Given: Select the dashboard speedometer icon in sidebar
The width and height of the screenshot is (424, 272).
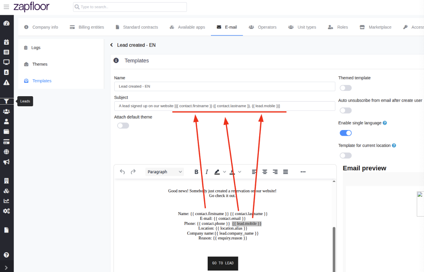Looking at the screenshot, I should coord(6,23).
